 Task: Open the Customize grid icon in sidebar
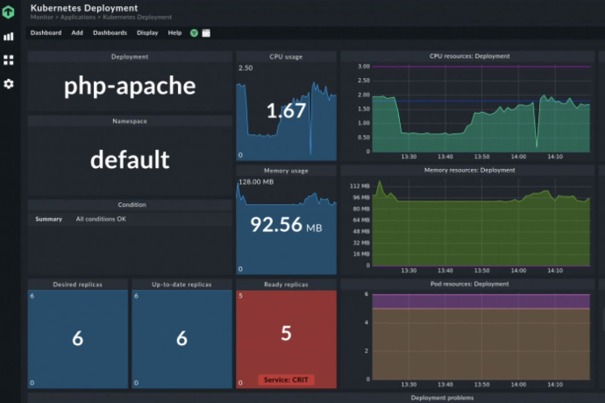pos(9,60)
